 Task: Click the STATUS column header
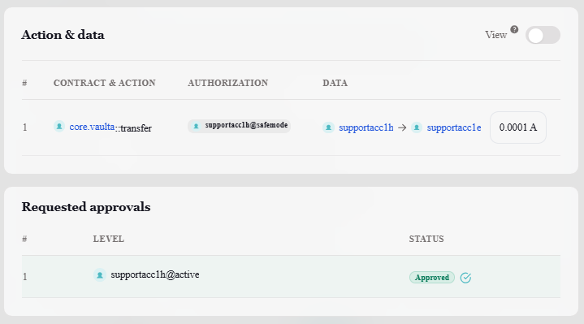pyautogui.click(x=426, y=239)
